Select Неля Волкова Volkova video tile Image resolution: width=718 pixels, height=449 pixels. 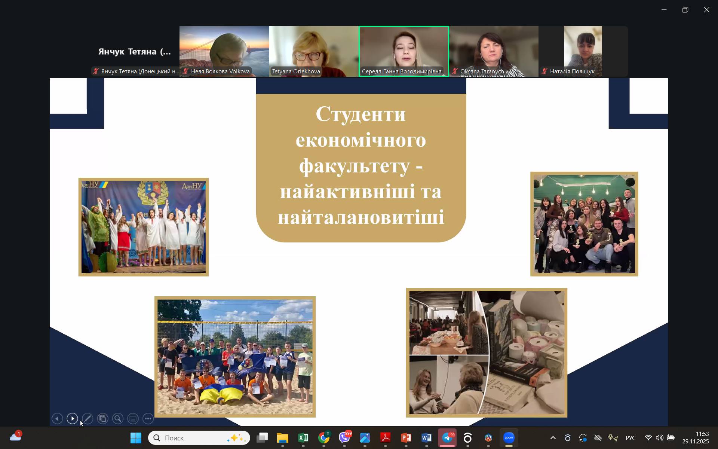pos(224,51)
